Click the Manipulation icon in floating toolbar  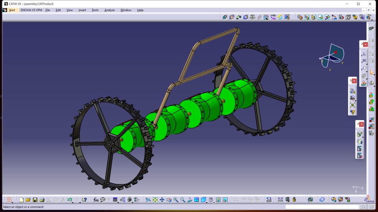point(352,91)
